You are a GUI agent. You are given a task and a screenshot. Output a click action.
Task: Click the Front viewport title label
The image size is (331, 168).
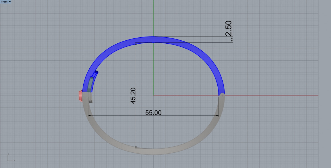click(x=4, y=2)
